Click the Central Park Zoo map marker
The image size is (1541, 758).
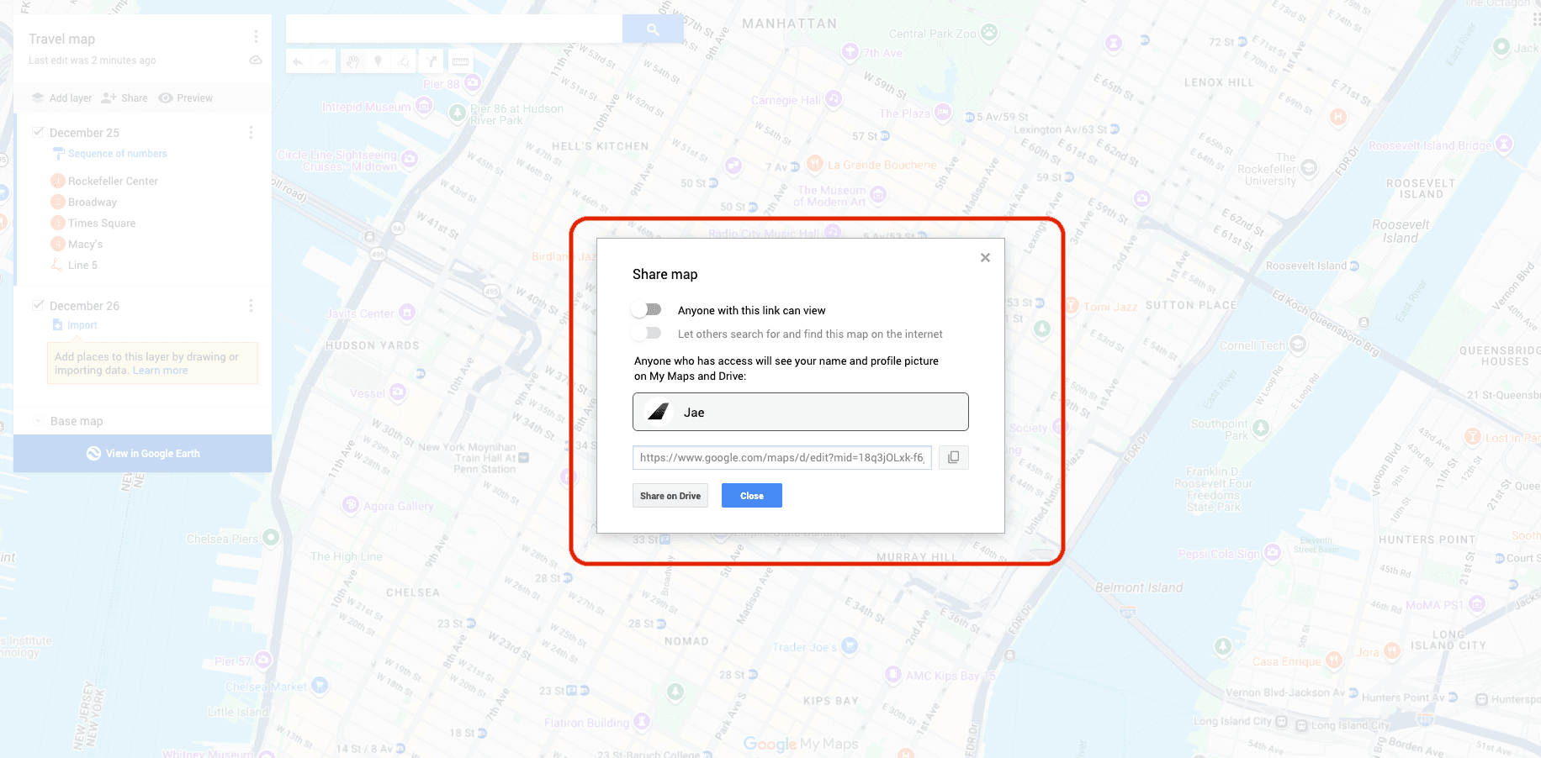(x=989, y=33)
